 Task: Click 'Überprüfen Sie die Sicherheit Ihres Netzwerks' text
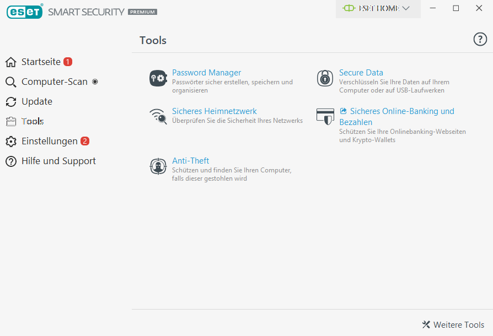click(x=237, y=121)
